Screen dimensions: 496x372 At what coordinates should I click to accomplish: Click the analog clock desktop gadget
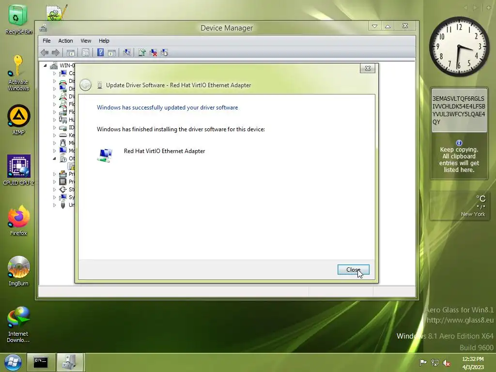459,47
